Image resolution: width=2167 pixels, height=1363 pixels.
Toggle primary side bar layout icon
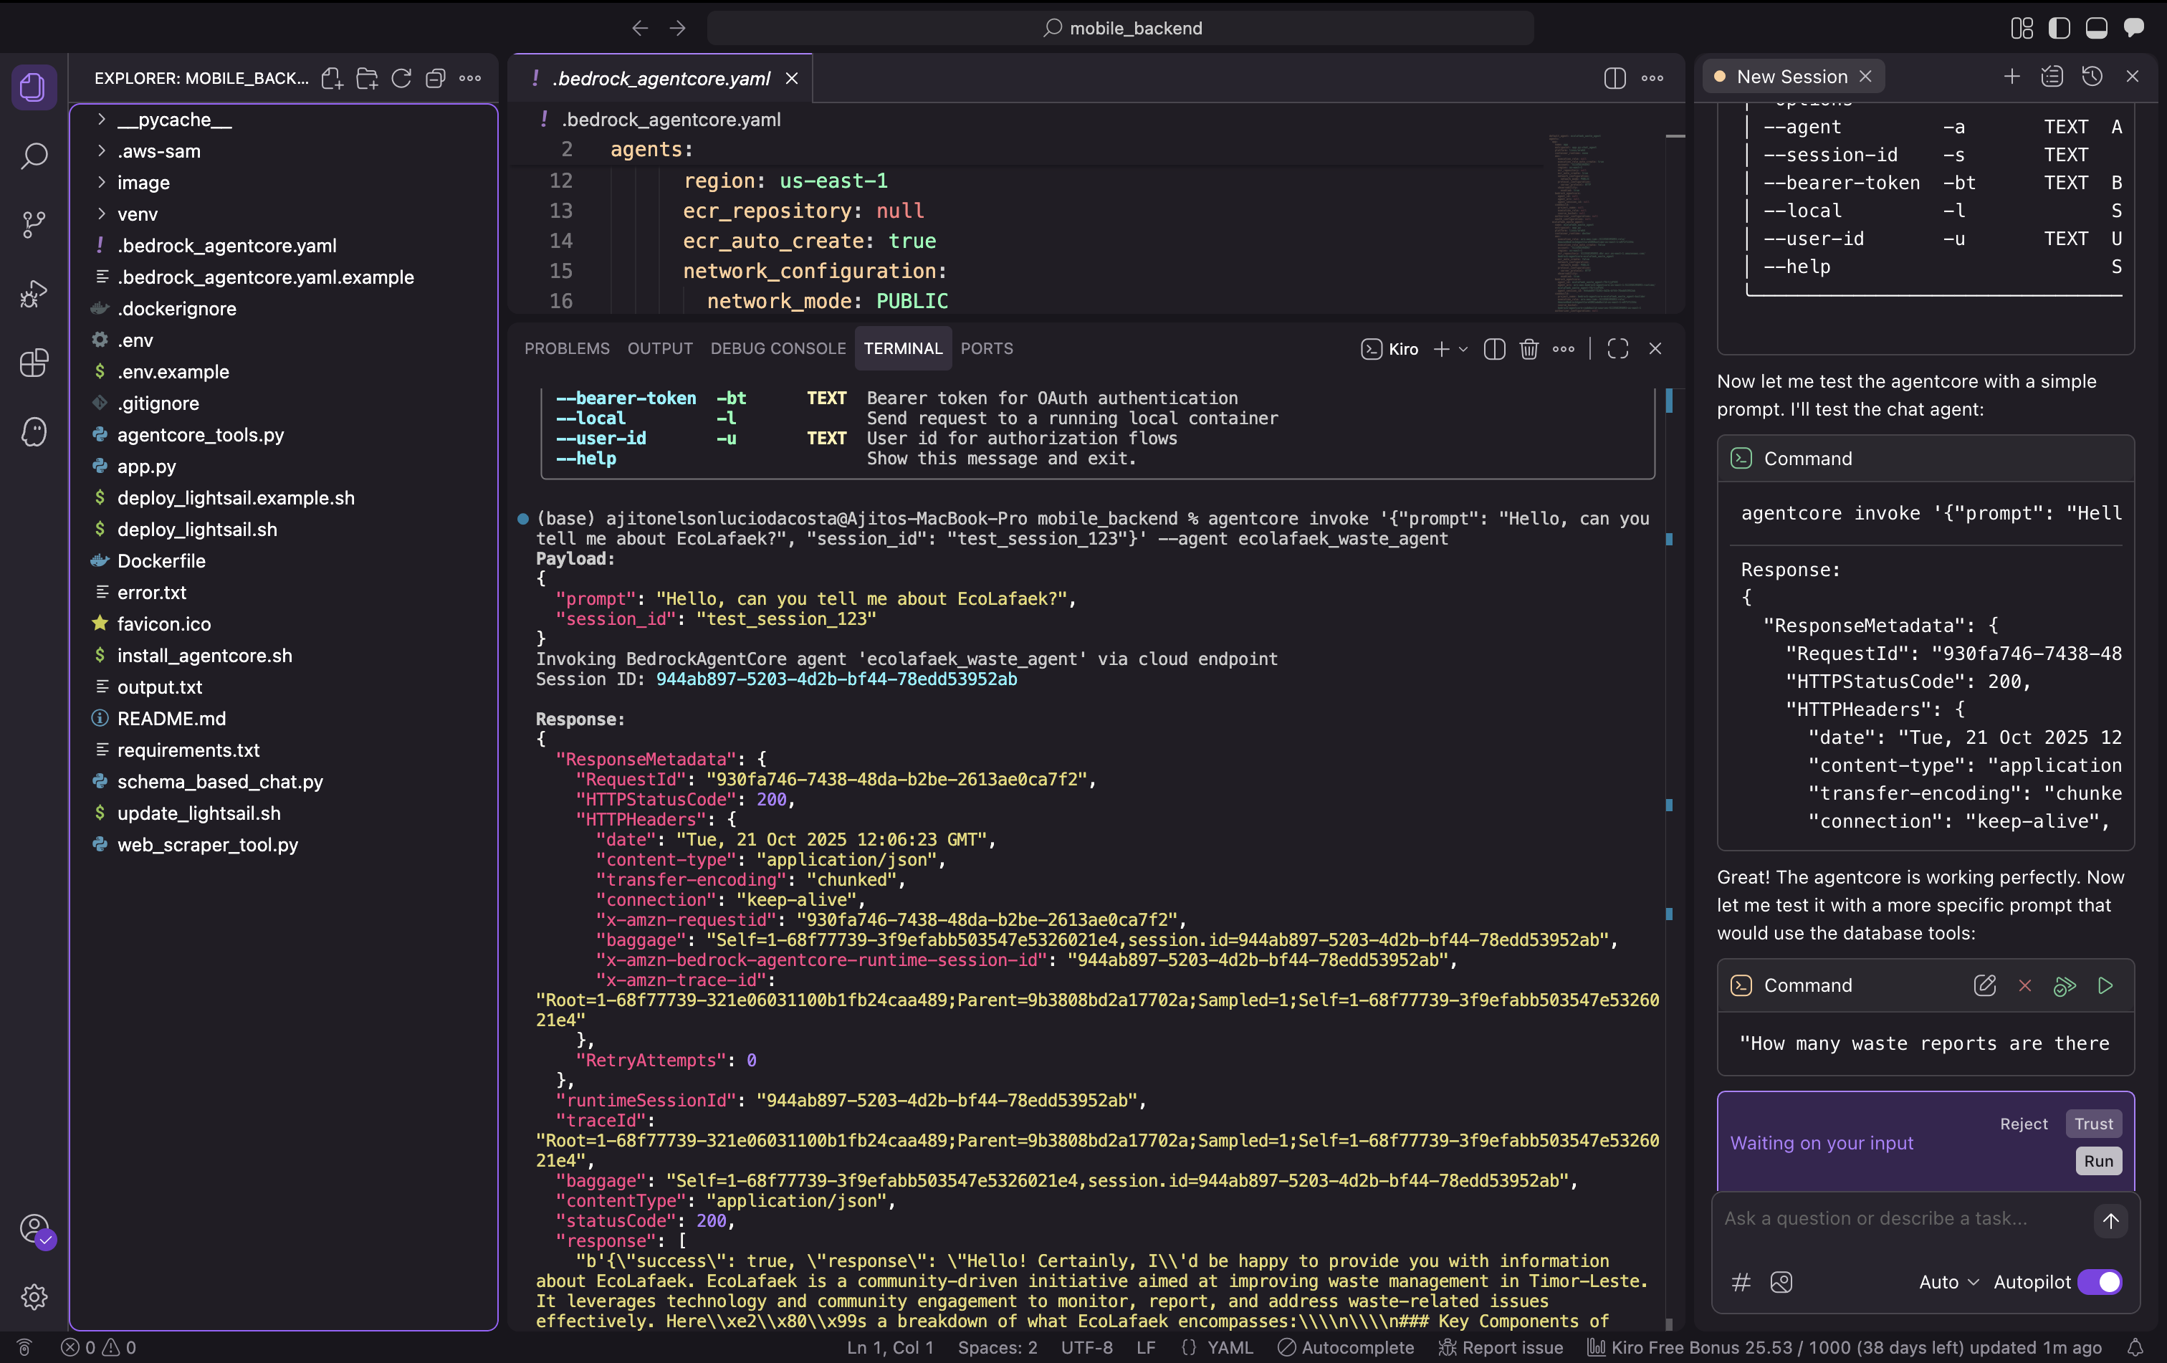pos(2059,28)
